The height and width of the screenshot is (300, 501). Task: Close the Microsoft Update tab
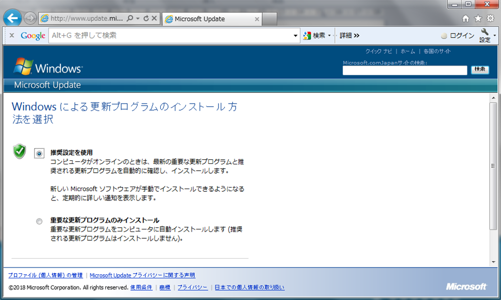(257, 19)
